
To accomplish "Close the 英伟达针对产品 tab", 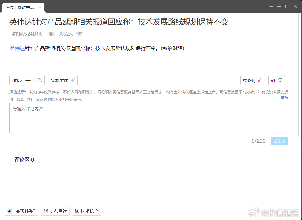I will point(40,8).
